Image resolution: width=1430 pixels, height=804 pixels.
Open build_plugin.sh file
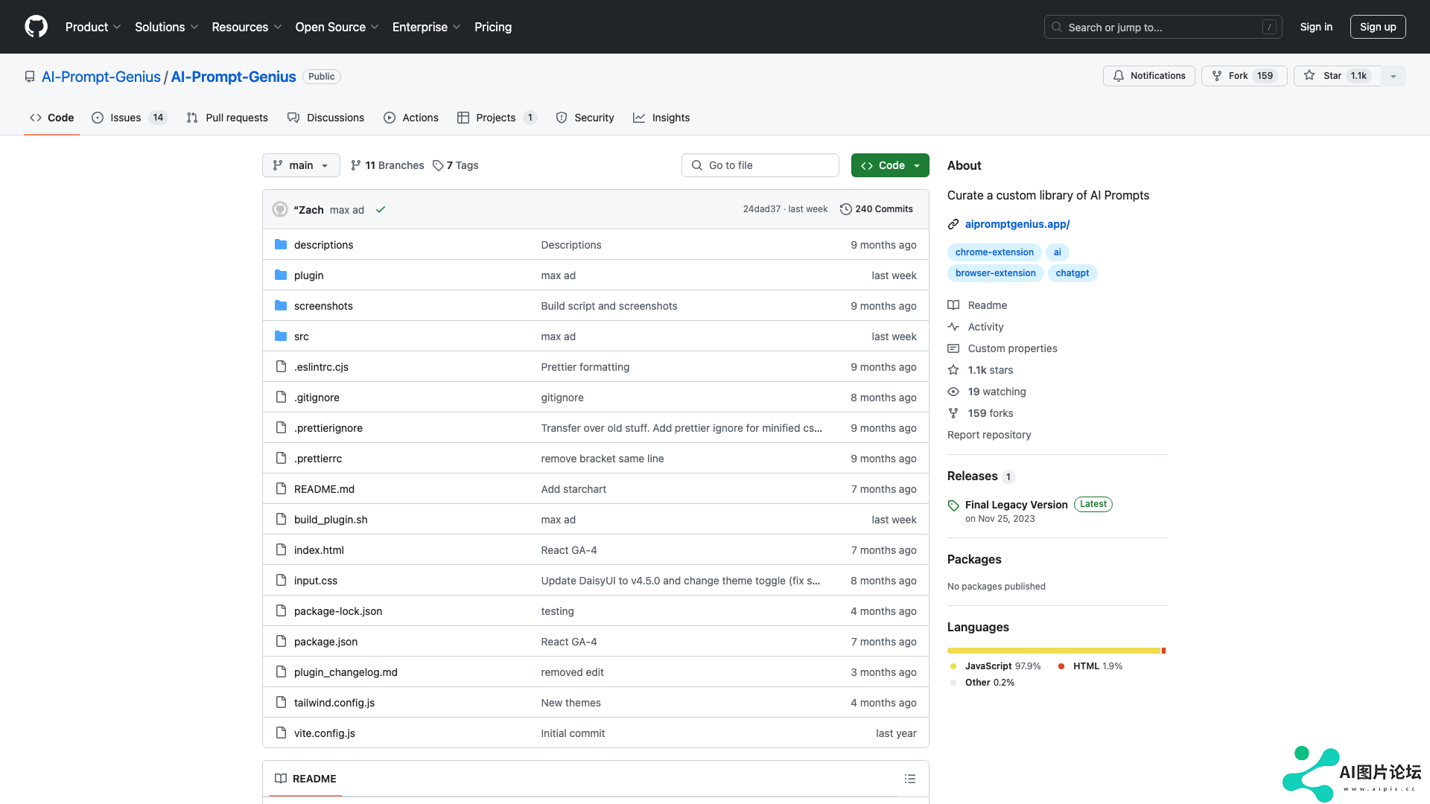tap(331, 520)
